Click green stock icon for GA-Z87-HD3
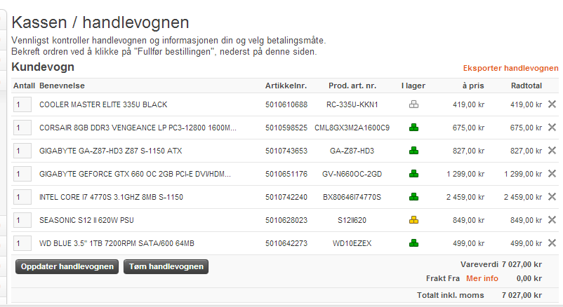Image resolution: width=563 pixels, height=307 pixels. click(413, 151)
